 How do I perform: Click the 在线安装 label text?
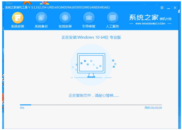65,26
